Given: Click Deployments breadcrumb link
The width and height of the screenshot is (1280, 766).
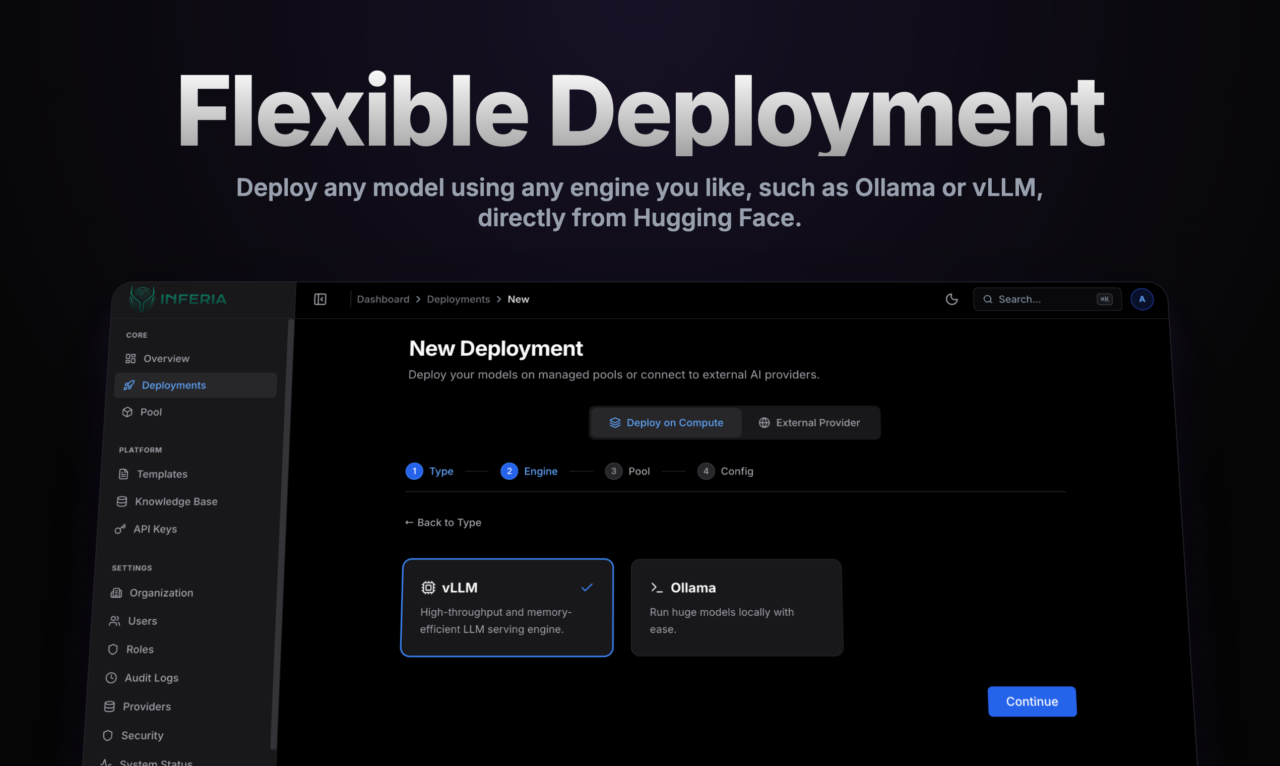Looking at the screenshot, I should click(x=458, y=299).
